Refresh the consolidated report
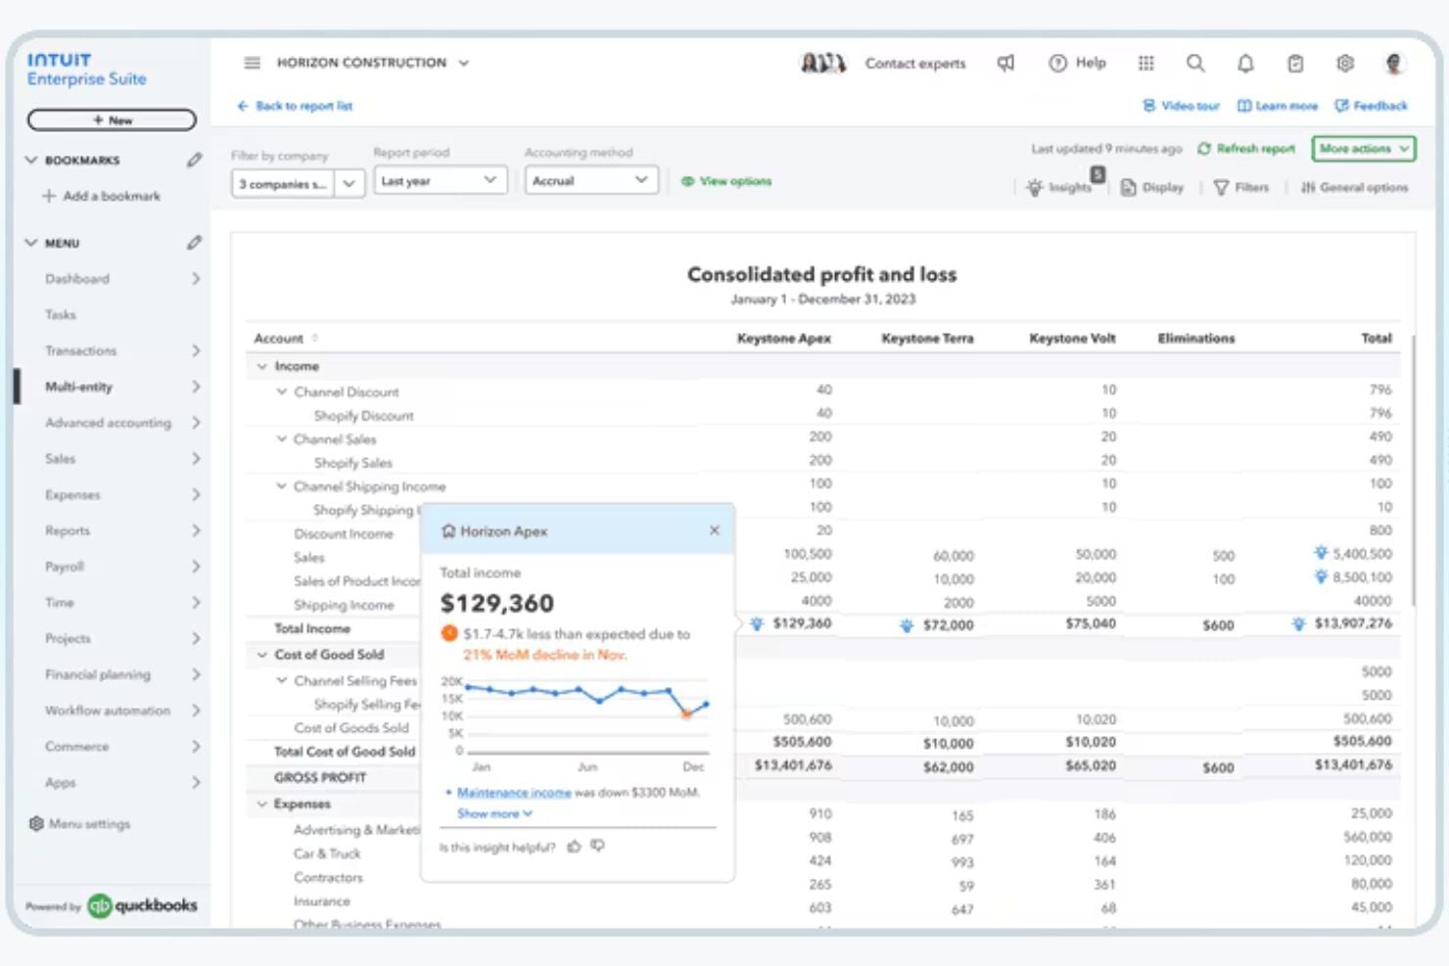 [1245, 149]
